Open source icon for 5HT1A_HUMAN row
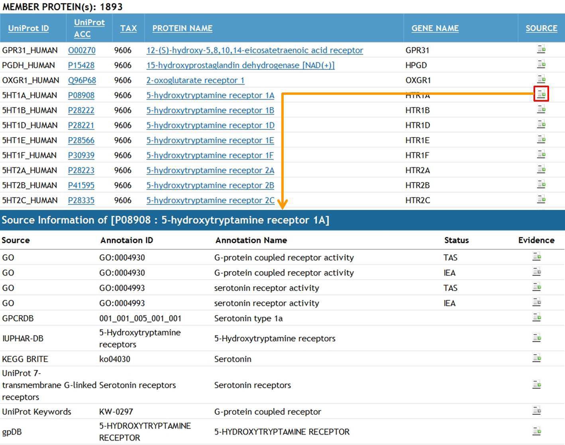Image resolution: width=565 pixels, height=445 pixels. 541,94
